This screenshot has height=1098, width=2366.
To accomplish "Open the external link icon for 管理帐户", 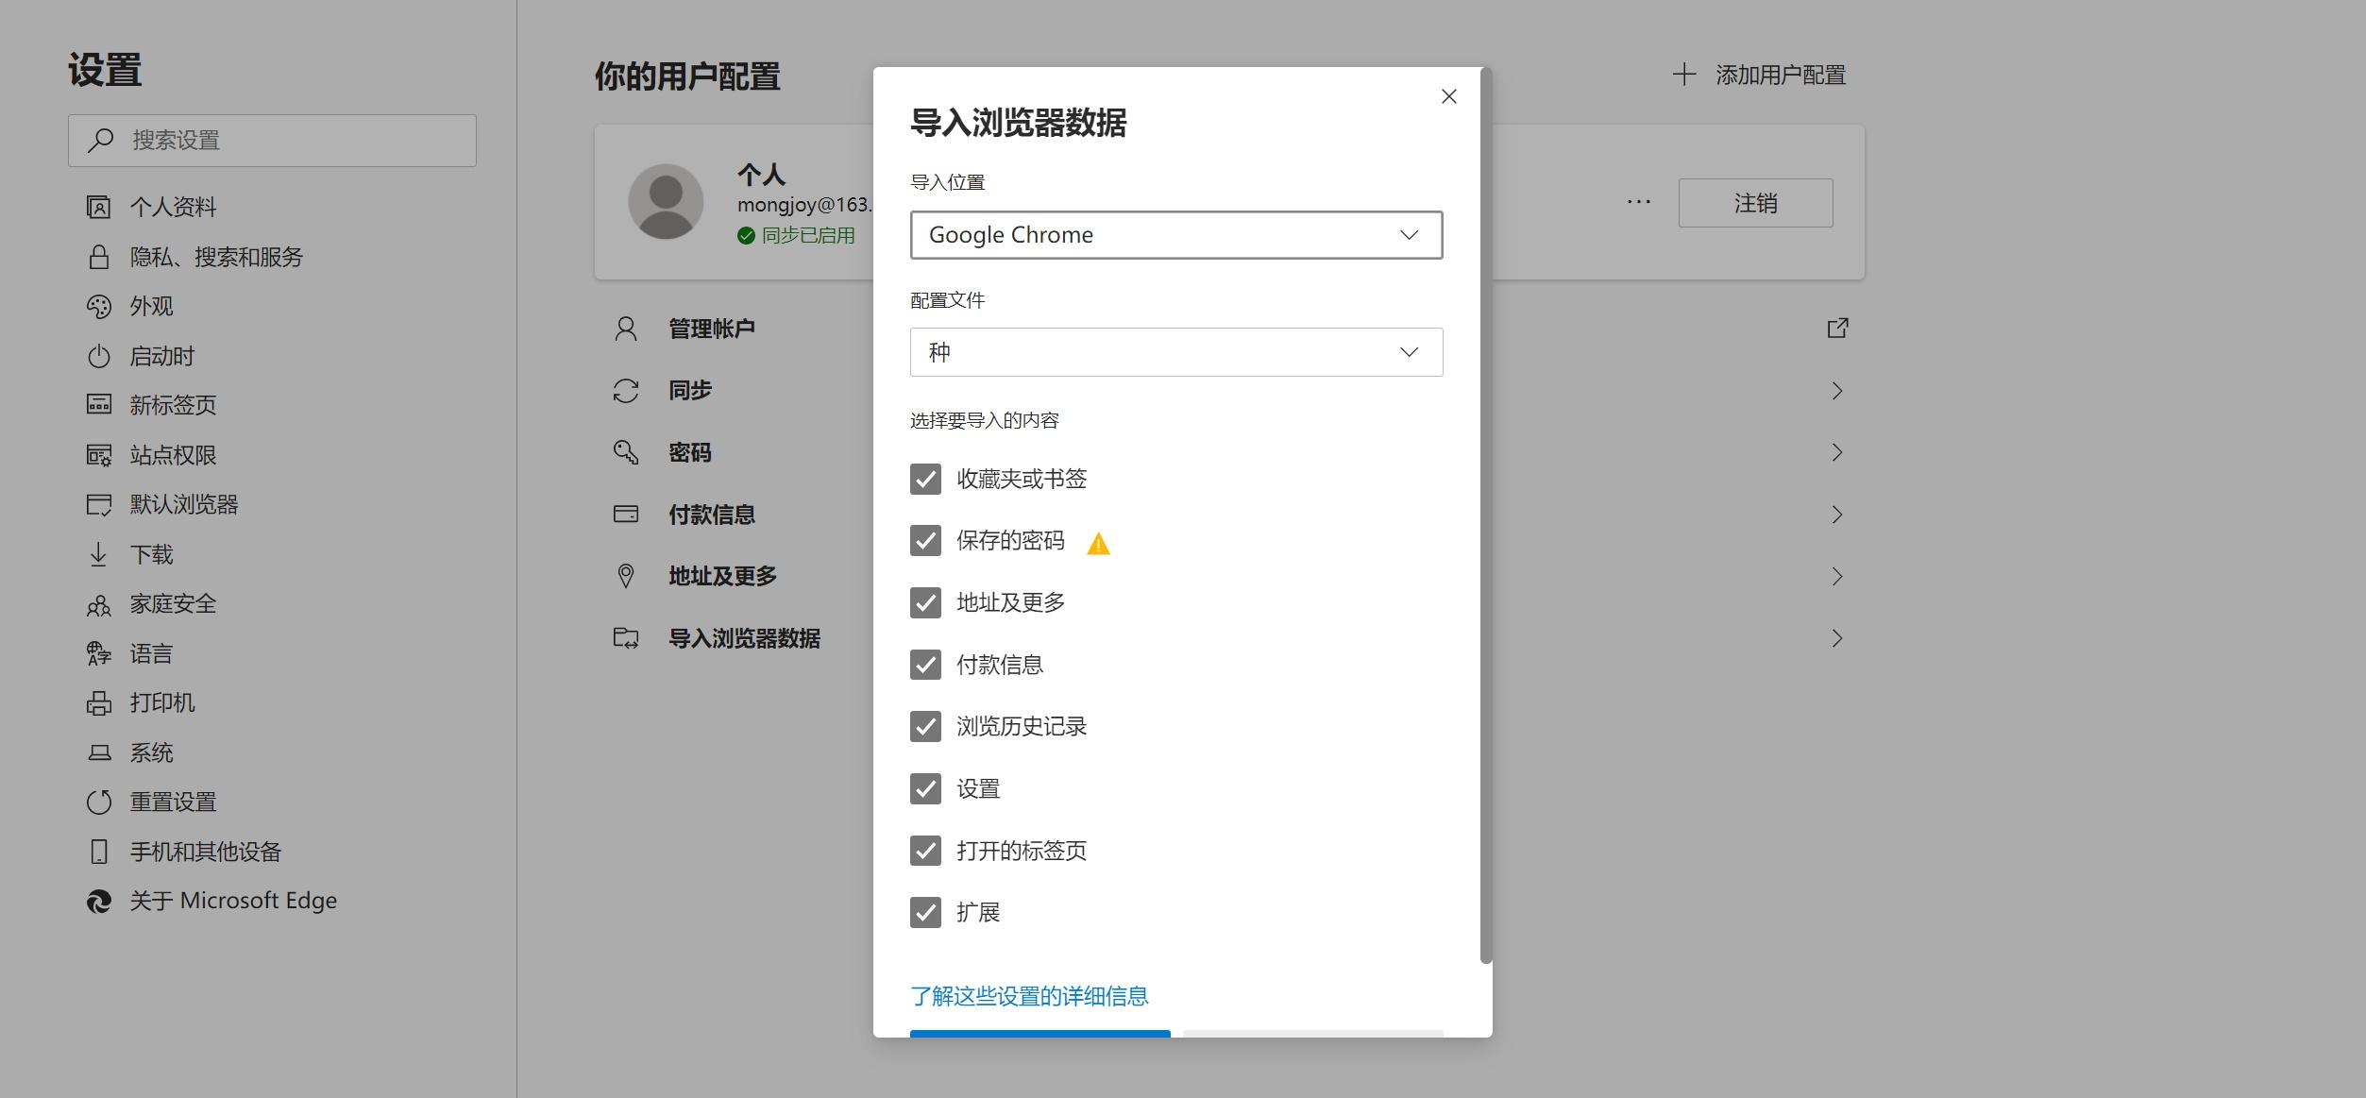I will 1837,329.
